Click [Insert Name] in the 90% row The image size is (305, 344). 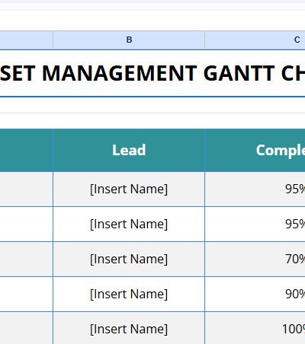pos(129,294)
